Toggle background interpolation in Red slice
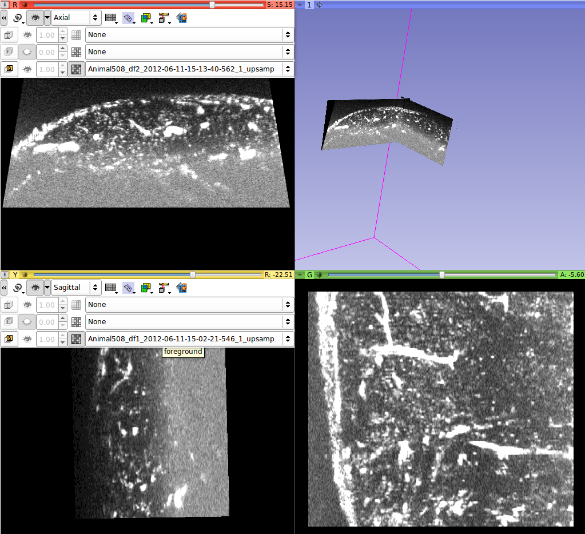Screen dimensions: 585x534 tap(75, 69)
